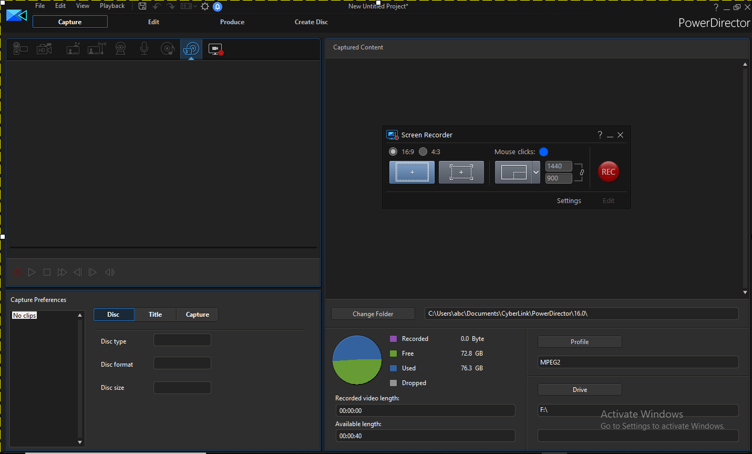This screenshot has width=752, height=454.
Task: Open the View menu
Action: pos(83,6)
